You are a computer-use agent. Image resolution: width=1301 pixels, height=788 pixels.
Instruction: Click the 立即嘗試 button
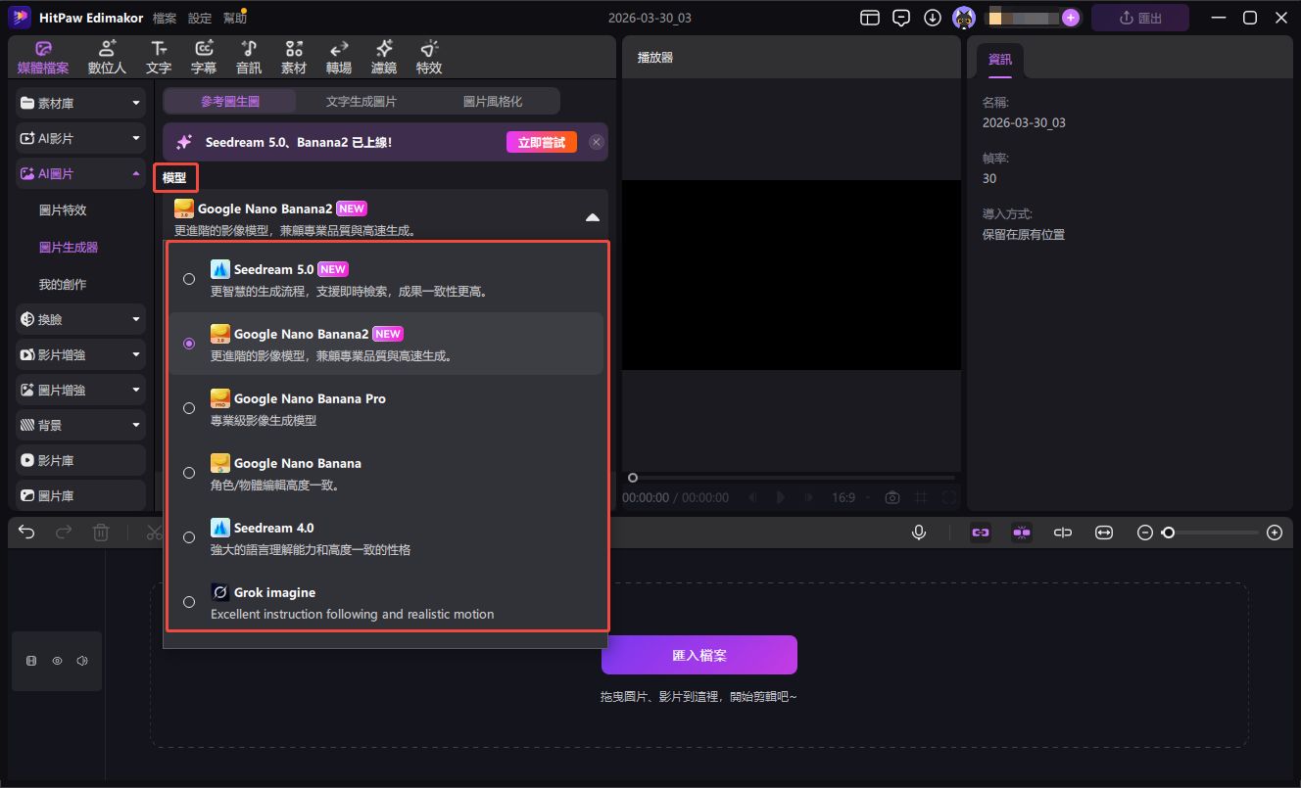540,141
